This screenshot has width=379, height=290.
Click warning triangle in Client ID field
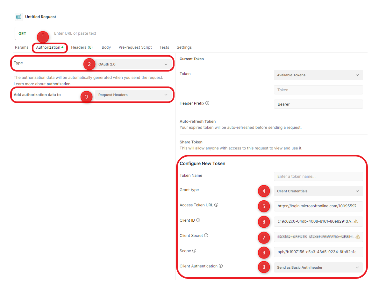pos(356,222)
